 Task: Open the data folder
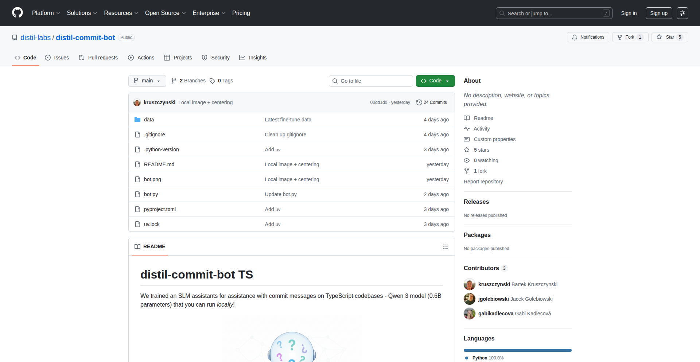click(149, 120)
